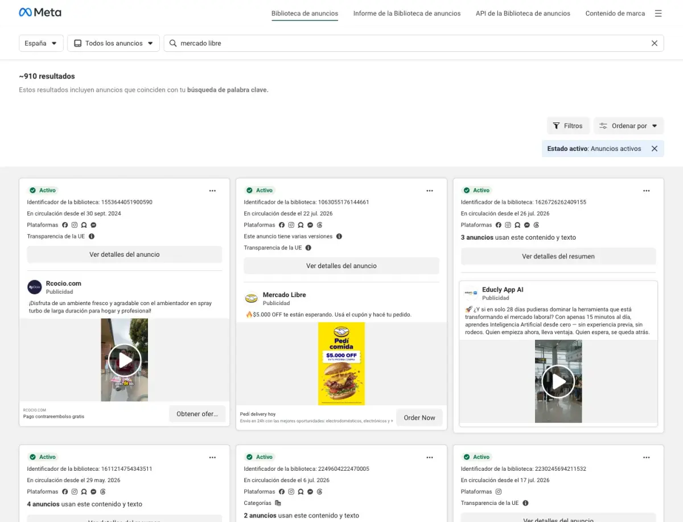683x522 pixels.
Task: Open 'API de la Biblioteca de anuncios' tab
Action: point(523,13)
